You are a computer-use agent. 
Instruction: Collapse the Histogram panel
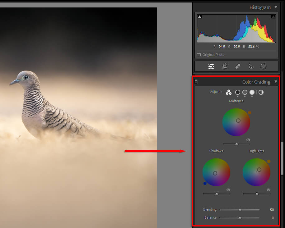tap(276, 7)
